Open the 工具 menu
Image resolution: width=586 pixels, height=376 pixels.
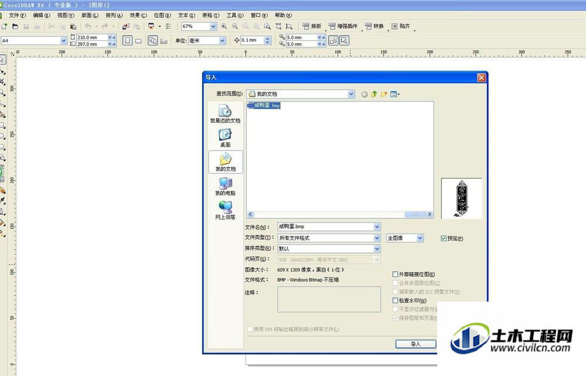[235, 15]
